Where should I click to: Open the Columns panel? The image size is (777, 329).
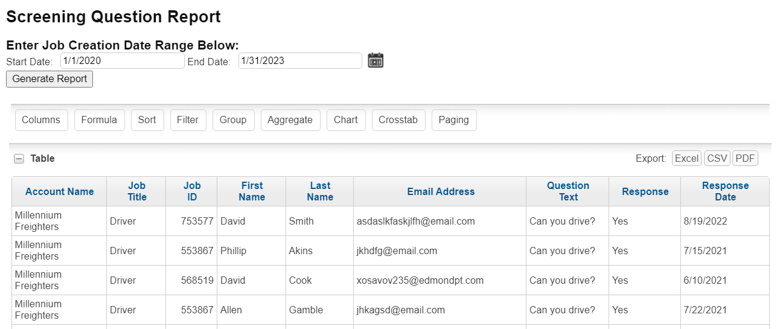(41, 120)
